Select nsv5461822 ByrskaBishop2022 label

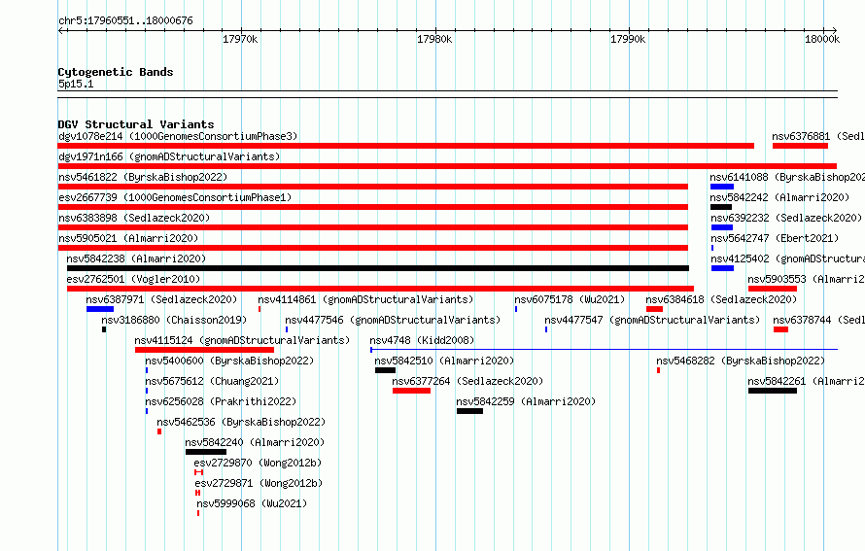pyautogui.click(x=143, y=177)
